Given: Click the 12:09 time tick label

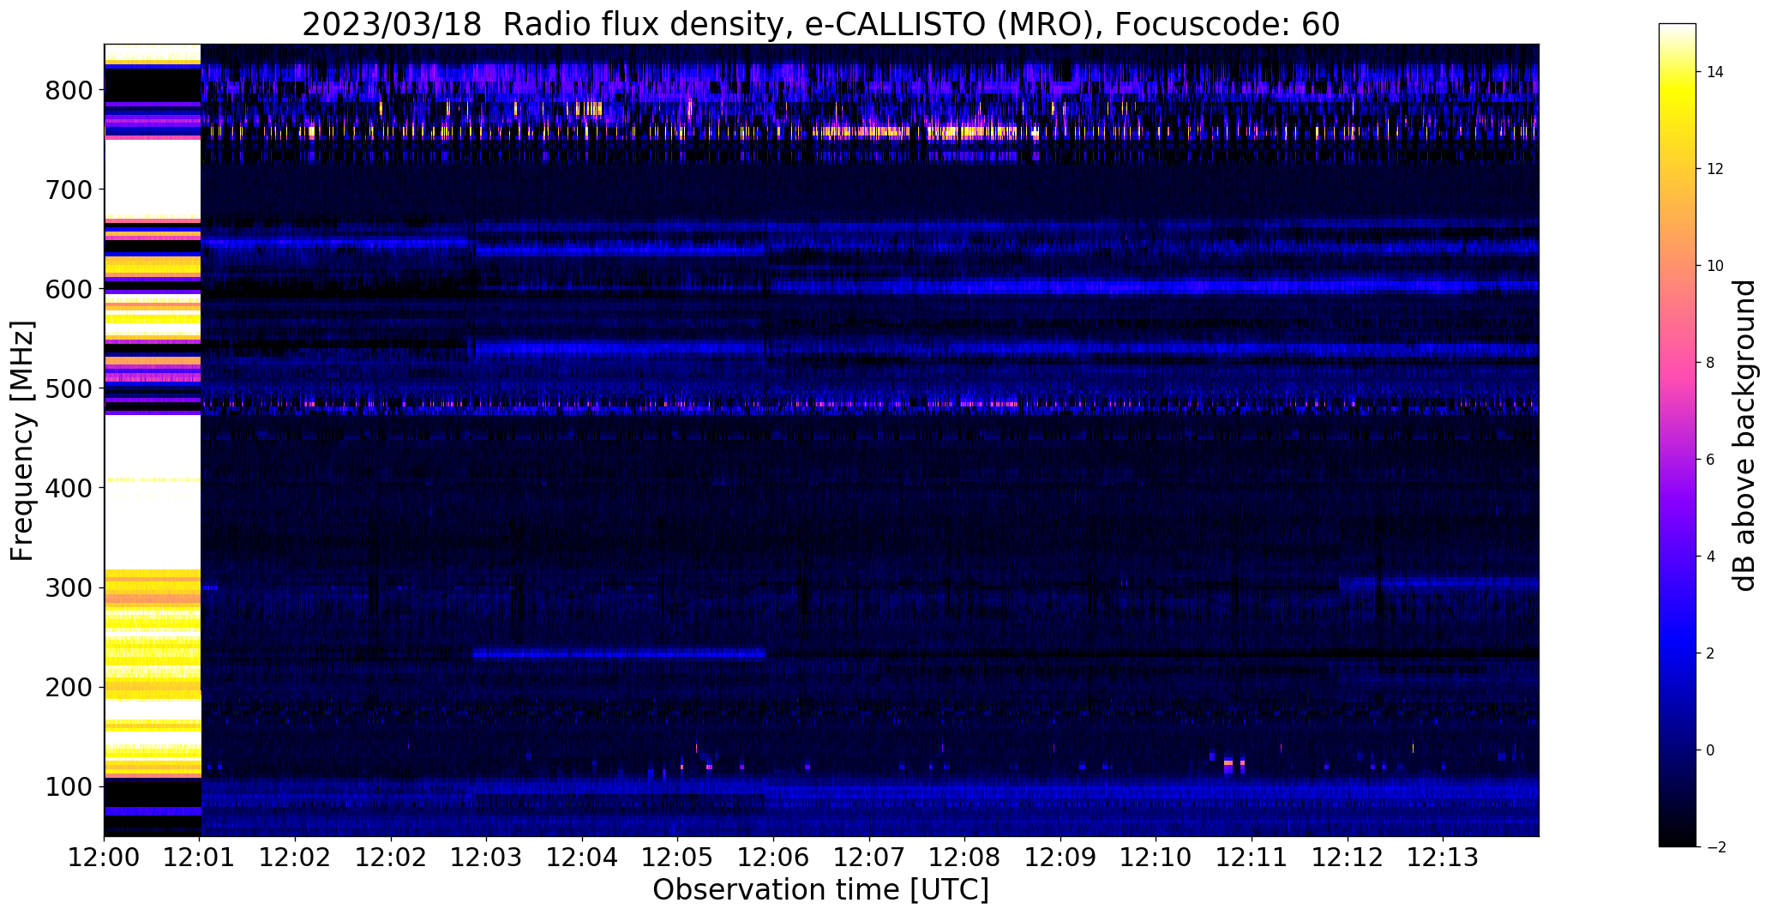Looking at the screenshot, I should pos(1060,857).
